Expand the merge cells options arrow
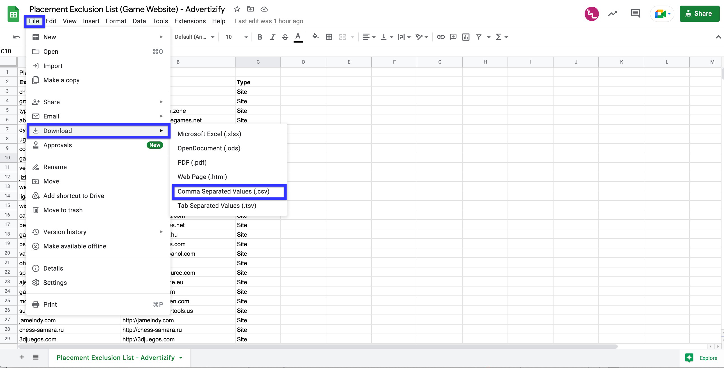724x368 pixels. [352, 37]
